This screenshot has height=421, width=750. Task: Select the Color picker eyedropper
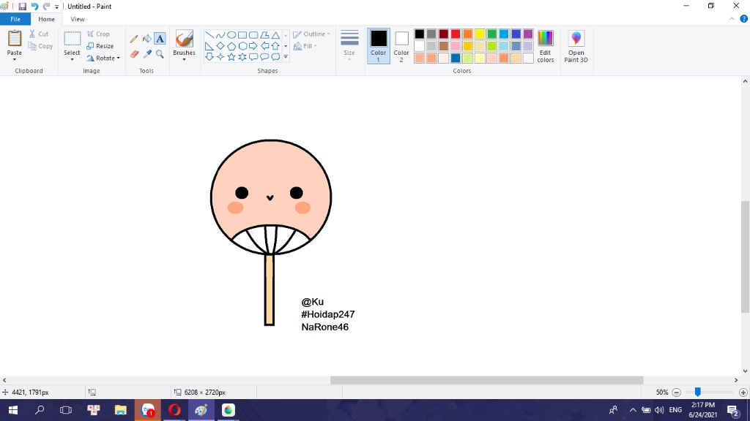point(146,54)
